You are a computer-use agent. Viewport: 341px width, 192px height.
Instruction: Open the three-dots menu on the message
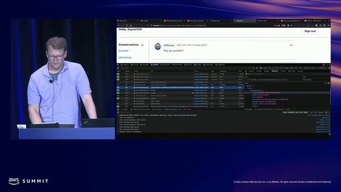[291, 45]
